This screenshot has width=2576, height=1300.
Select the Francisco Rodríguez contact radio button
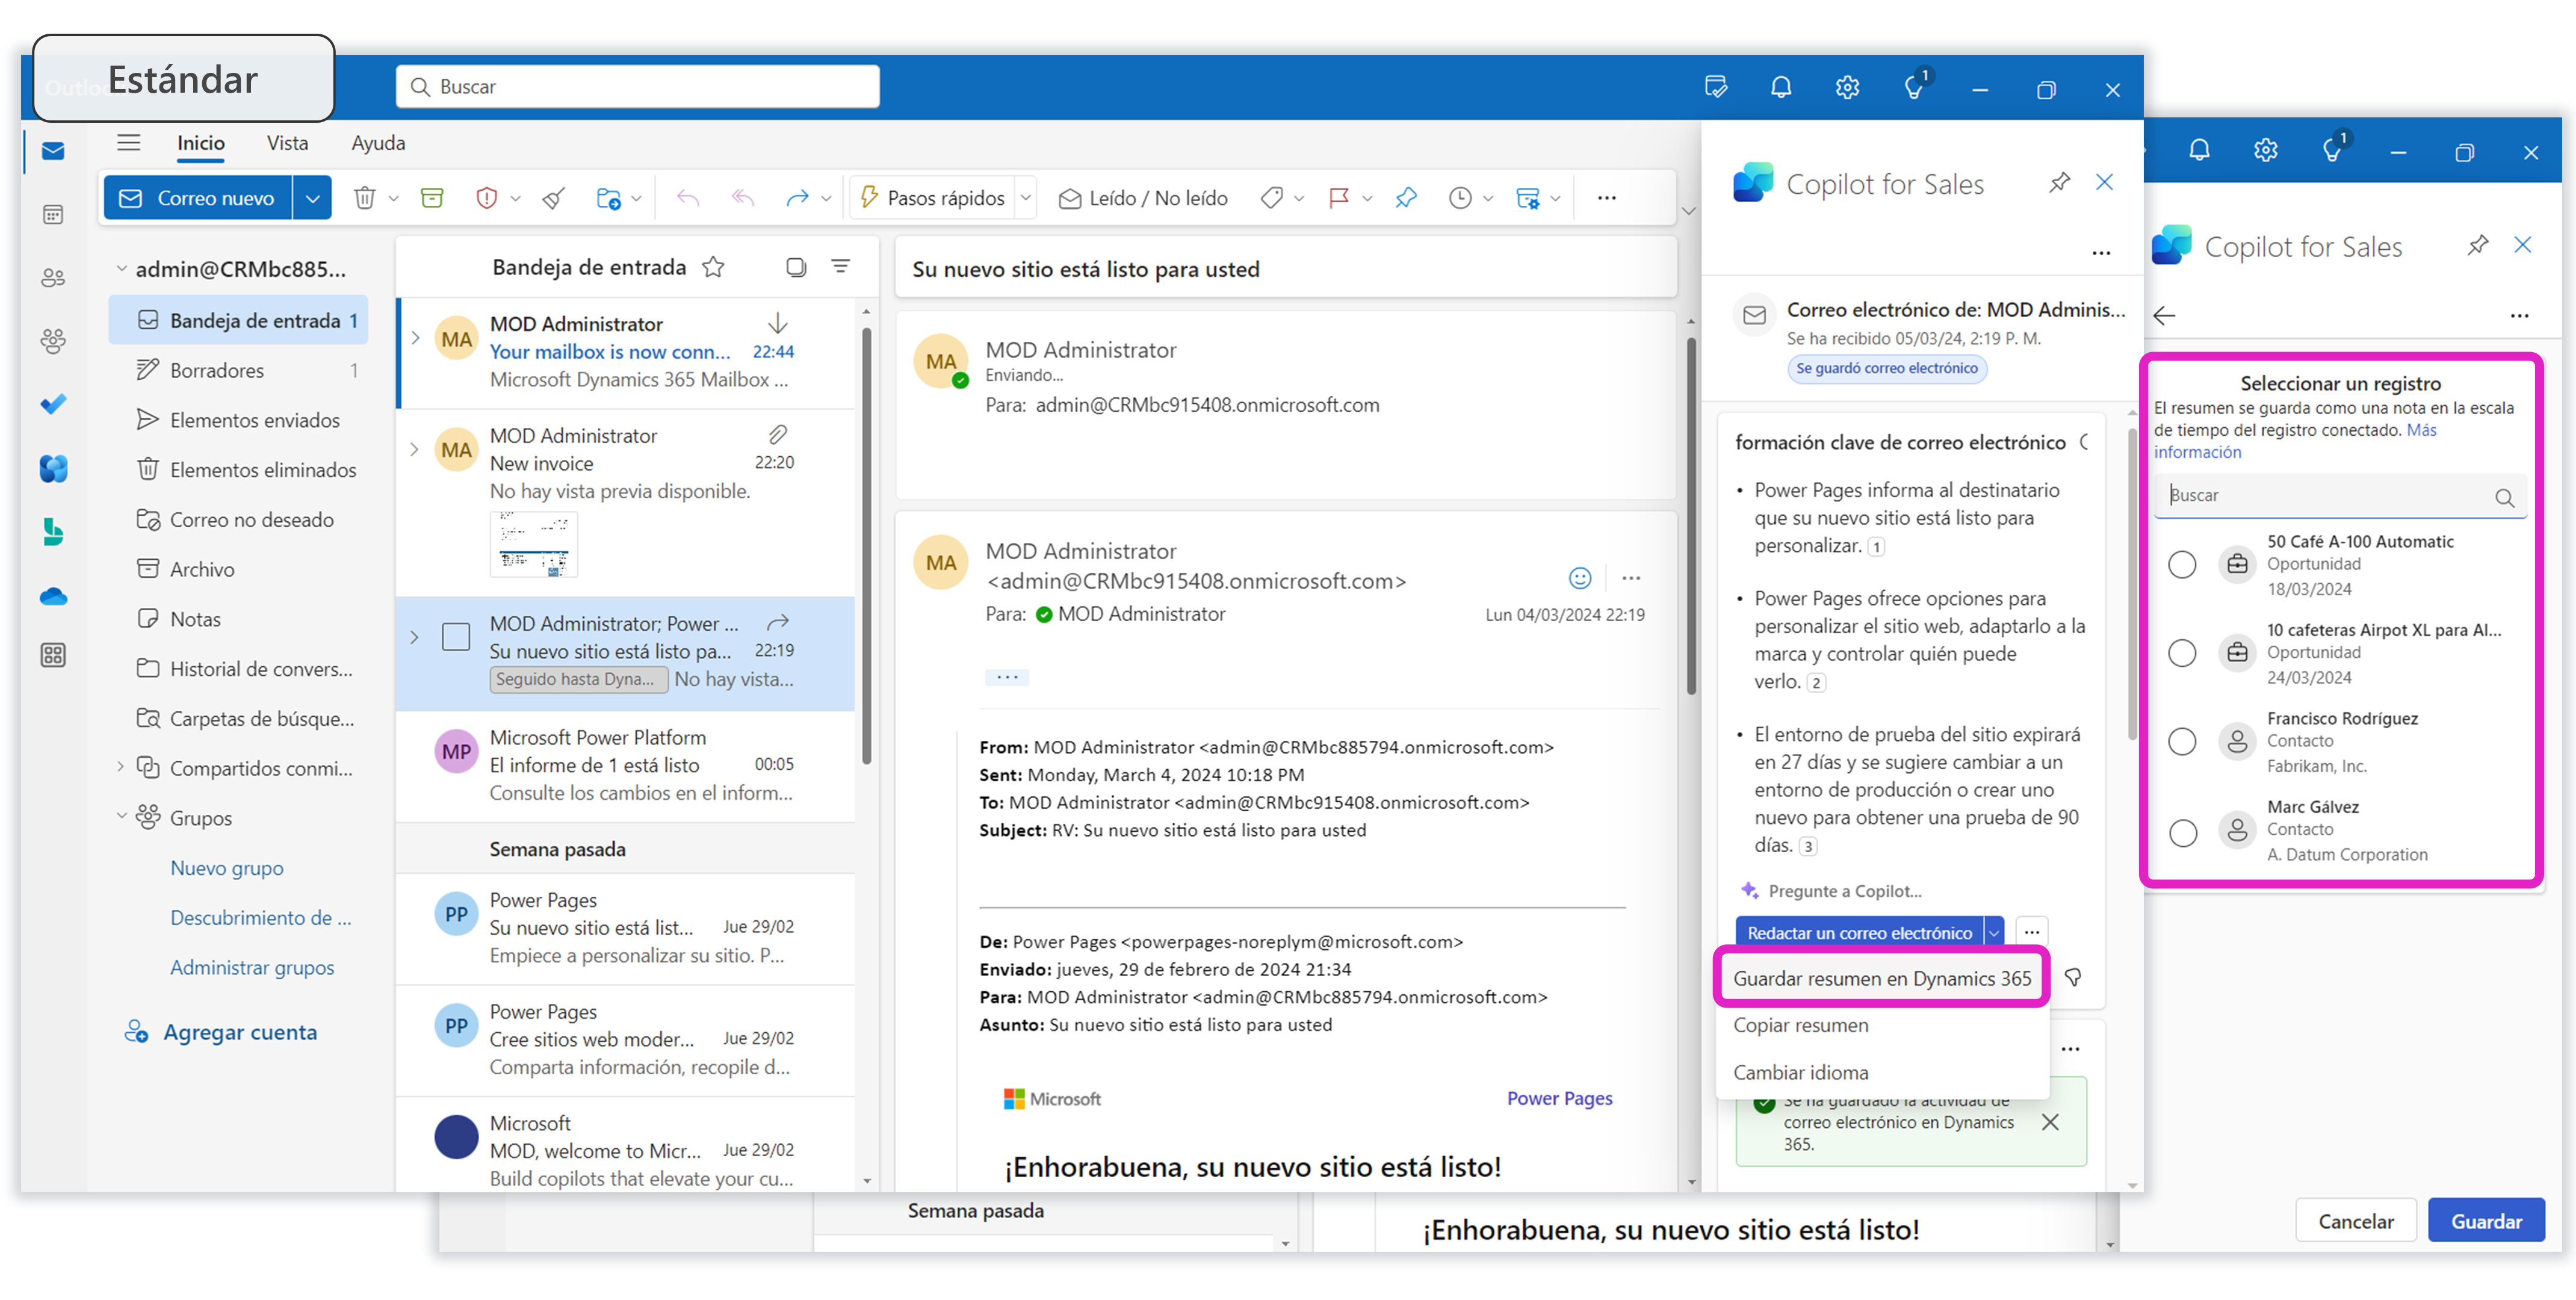[x=2181, y=742]
